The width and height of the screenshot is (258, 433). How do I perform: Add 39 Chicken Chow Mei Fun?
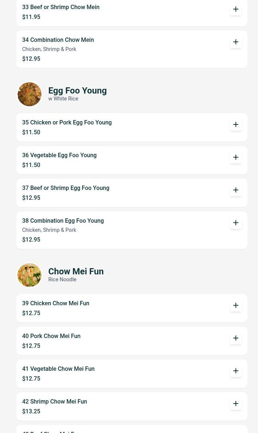coord(236,305)
